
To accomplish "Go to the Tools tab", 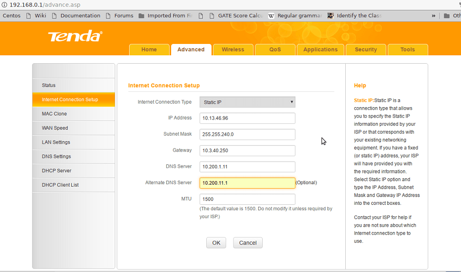I will tap(408, 49).
